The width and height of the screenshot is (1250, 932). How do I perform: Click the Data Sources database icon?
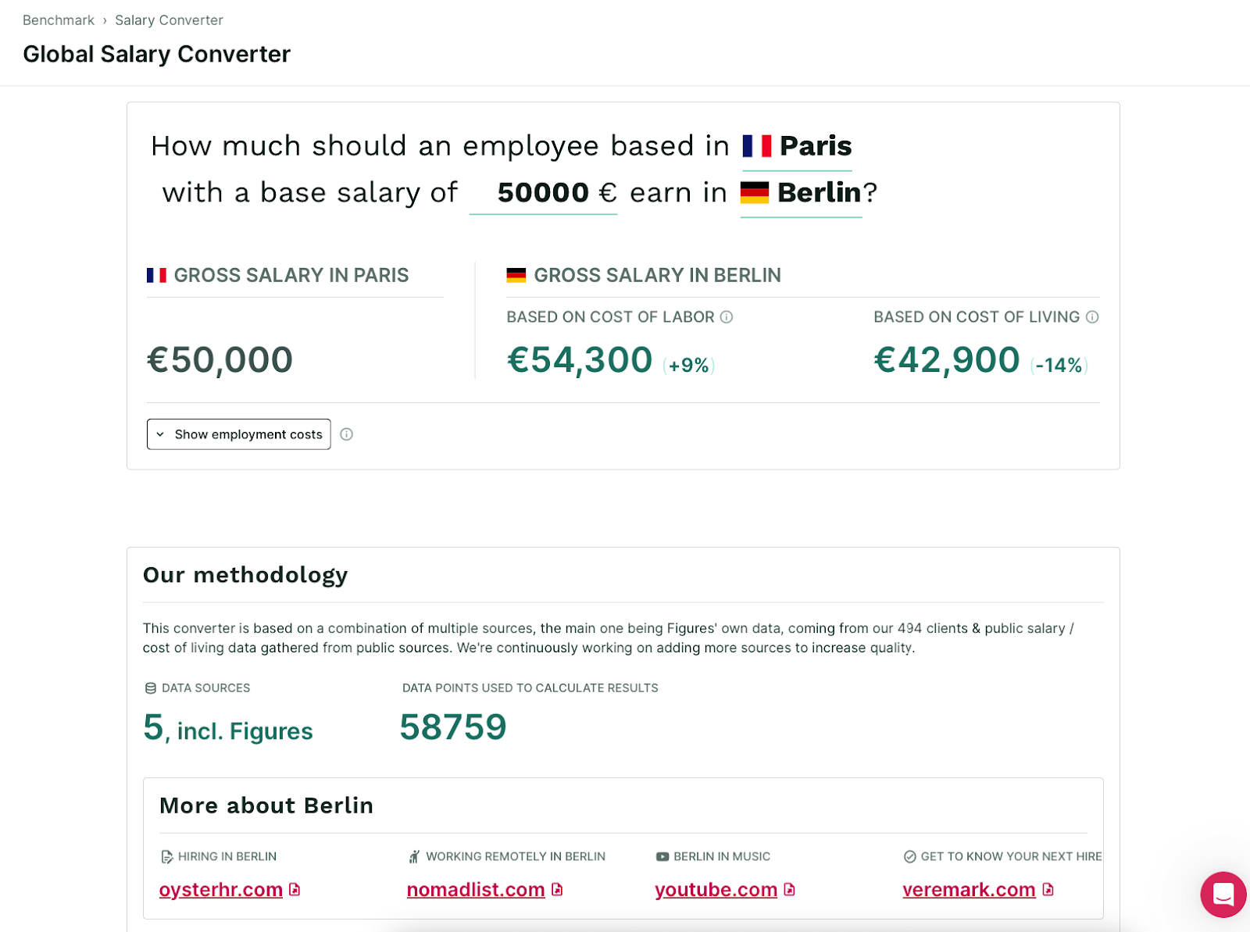tap(151, 688)
